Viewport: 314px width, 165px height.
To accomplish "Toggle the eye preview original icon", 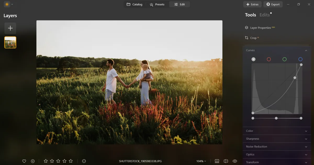I will 235,161.
